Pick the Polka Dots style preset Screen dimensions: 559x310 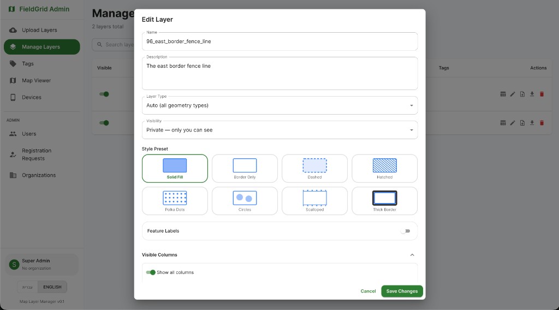click(x=175, y=201)
